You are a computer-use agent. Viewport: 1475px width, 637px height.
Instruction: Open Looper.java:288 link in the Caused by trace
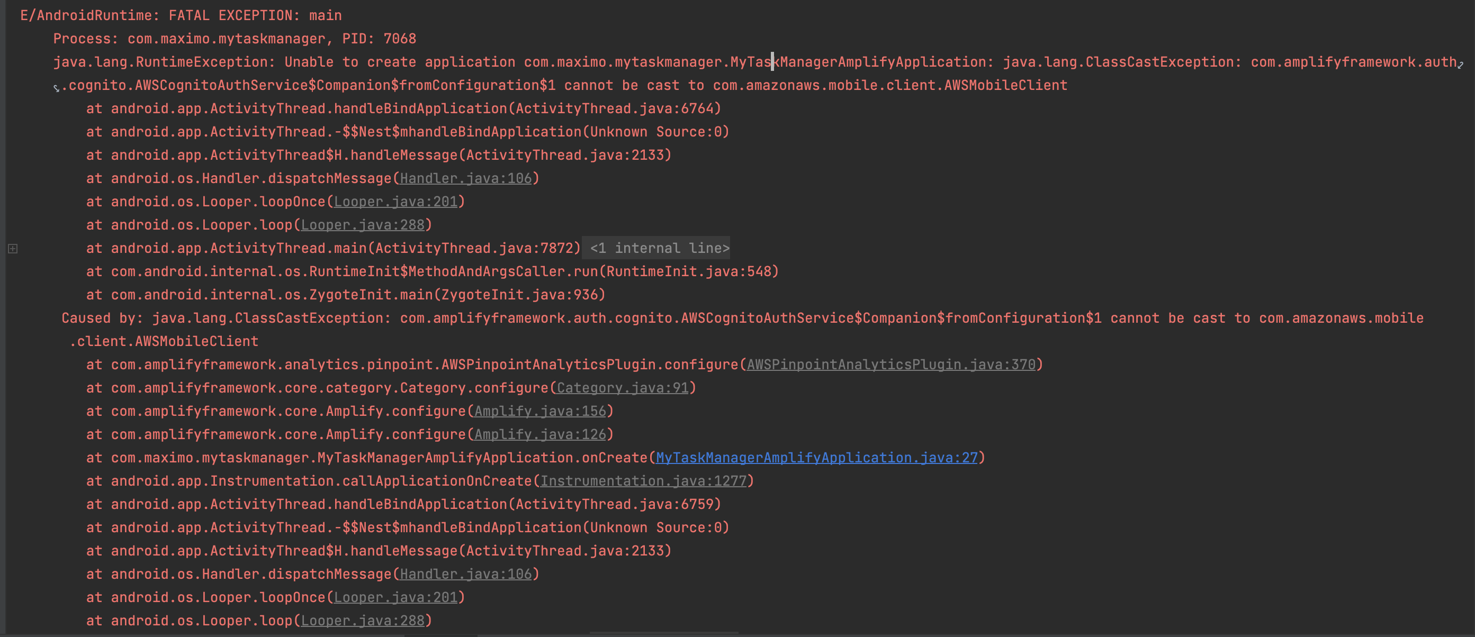coord(363,621)
